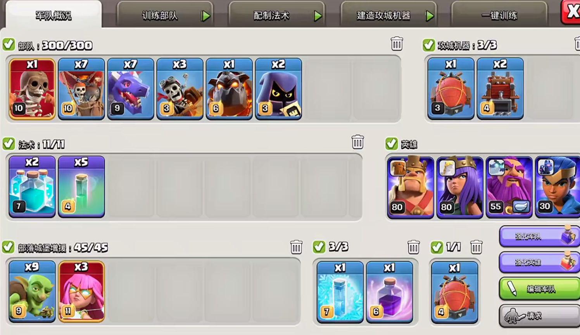The image size is (580, 335).
Task: Clear spells using 法术 trash icon
Action: pos(357,142)
